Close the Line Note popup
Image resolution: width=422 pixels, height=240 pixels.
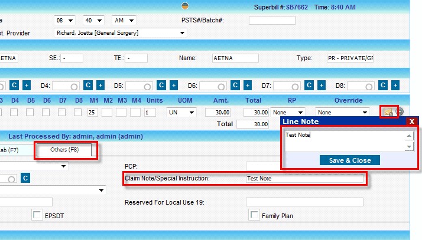pos(411,121)
